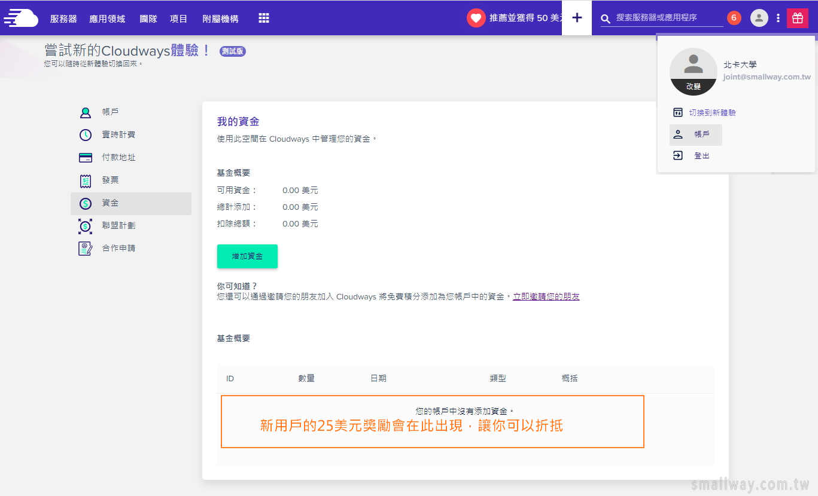
Task: Open the three-dot more menu
Action: coord(778,18)
